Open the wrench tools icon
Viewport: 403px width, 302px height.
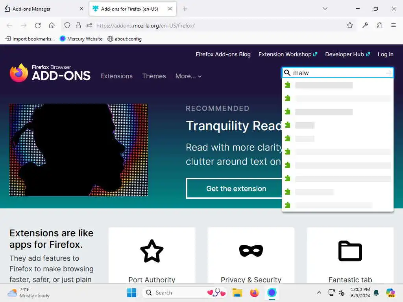coord(365,25)
